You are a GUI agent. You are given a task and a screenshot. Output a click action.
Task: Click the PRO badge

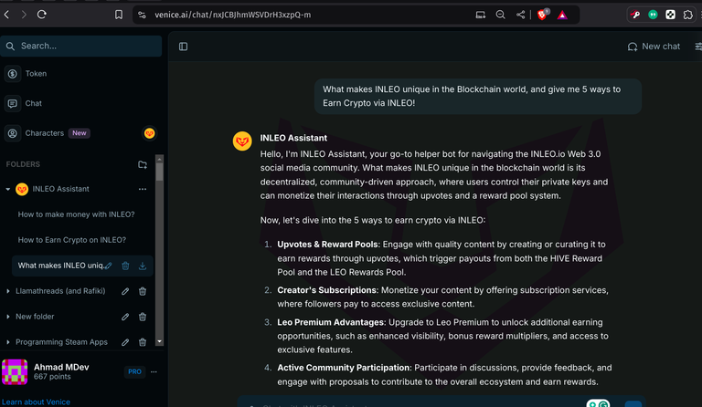[x=134, y=371]
